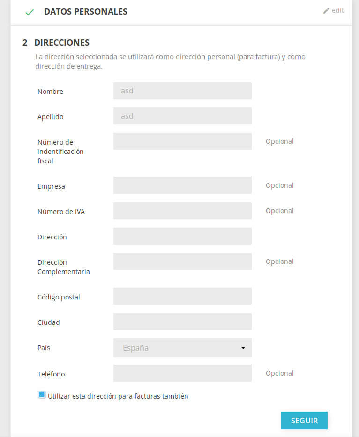
Task: Click the País dropdown arrow
Action: tap(243, 348)
